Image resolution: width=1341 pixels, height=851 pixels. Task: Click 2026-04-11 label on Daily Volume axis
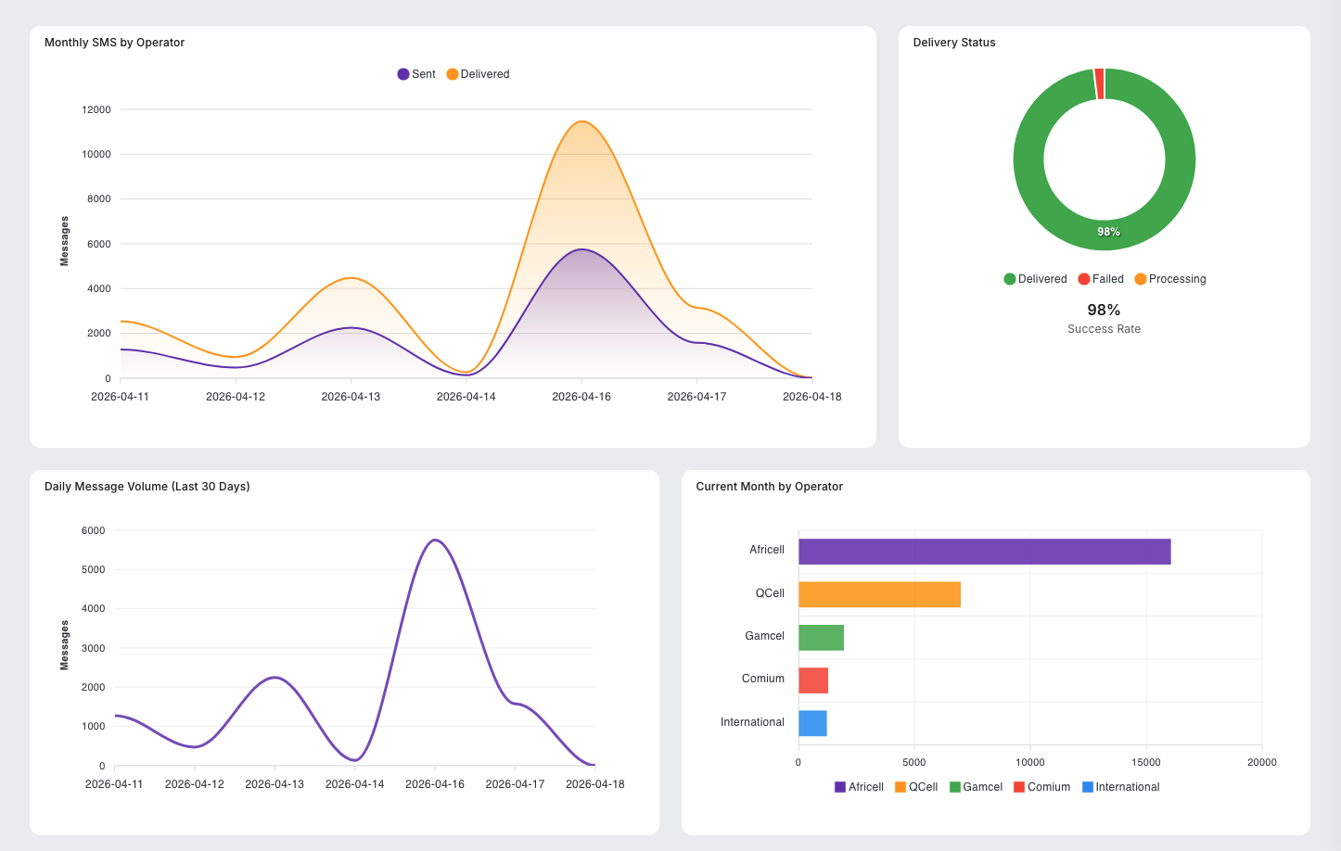114,784
